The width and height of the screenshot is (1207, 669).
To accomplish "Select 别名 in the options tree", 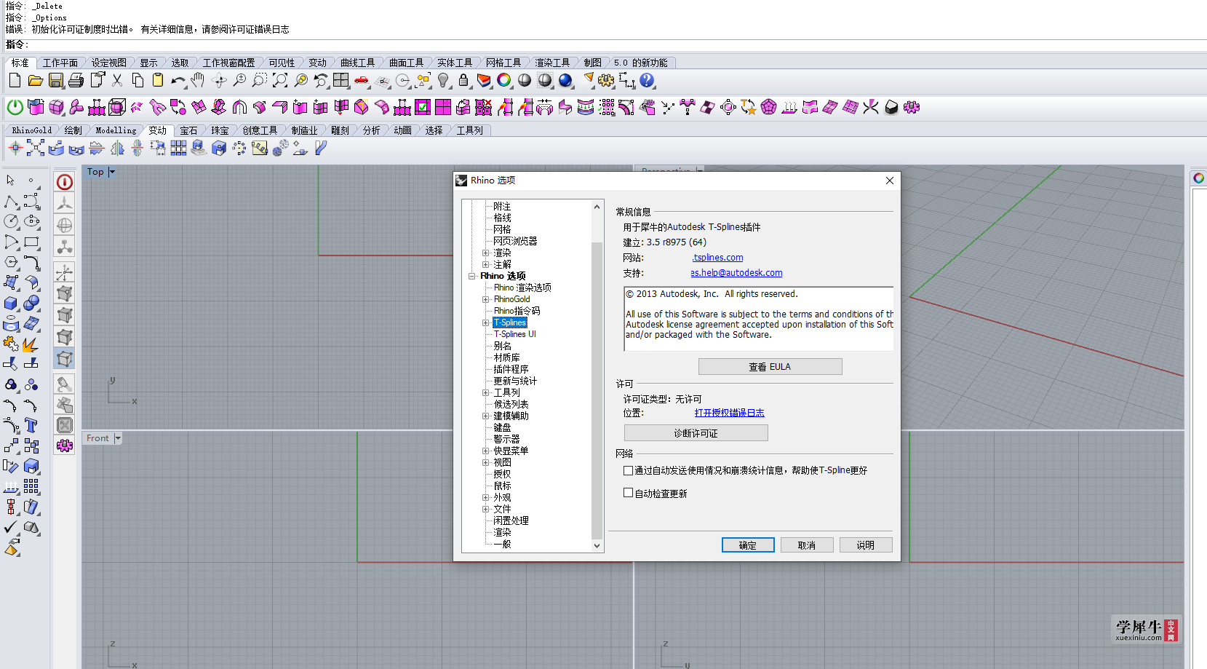I will (502, 346).
